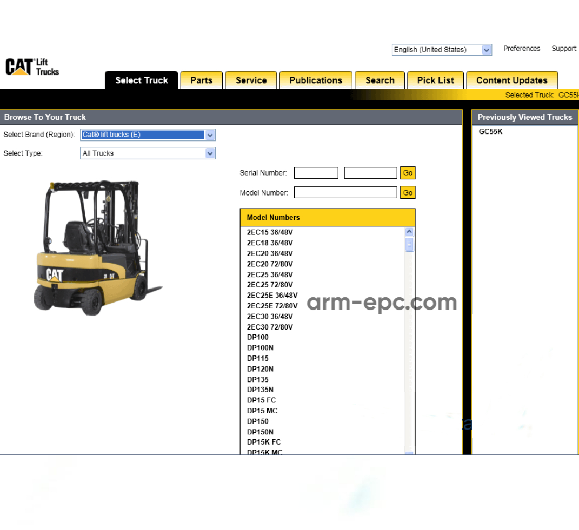Open the Pick List tab
The width and height of the screenshot is (579, 530).
click(435, 80)
